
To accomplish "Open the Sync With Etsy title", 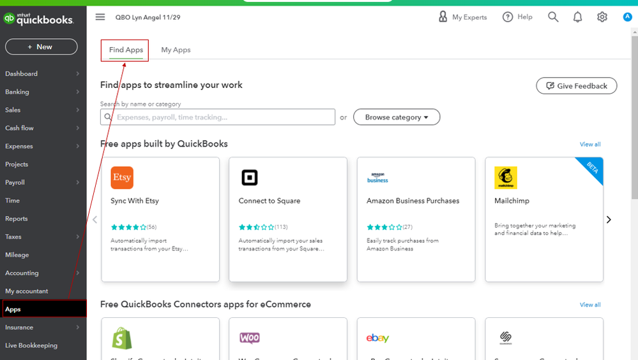I will point(135,201).
